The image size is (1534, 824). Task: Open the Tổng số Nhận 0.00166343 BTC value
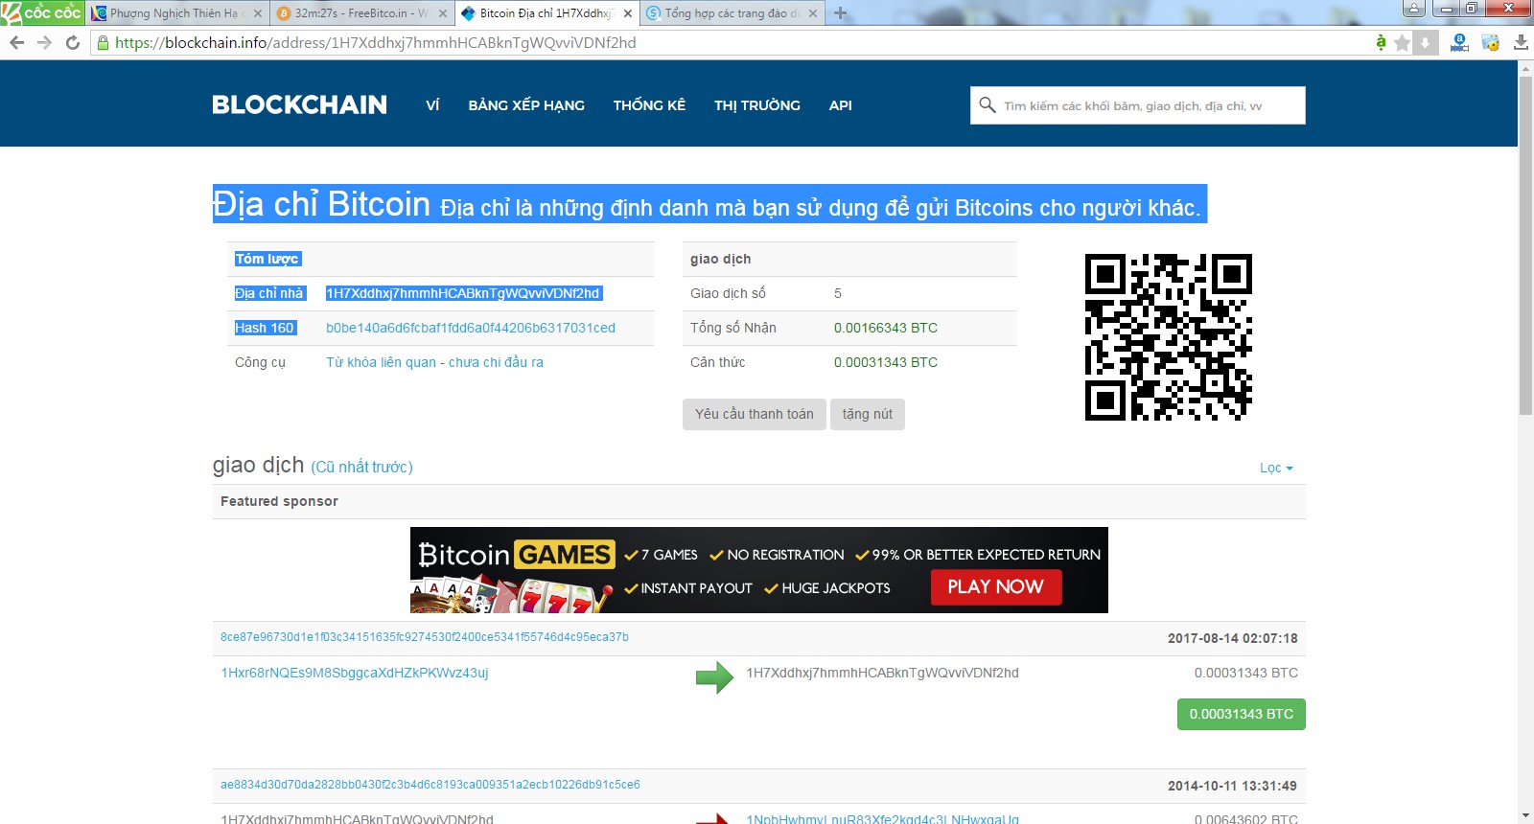click(x=886, y=328)
